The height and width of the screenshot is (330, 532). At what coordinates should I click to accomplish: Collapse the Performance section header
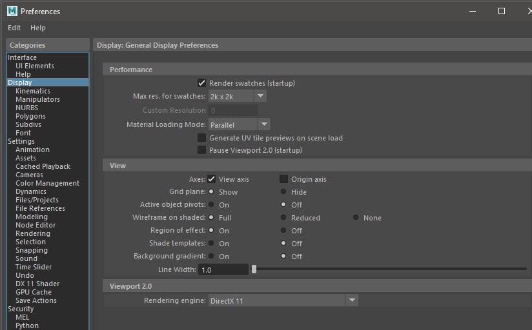click(x=317, y=70)
